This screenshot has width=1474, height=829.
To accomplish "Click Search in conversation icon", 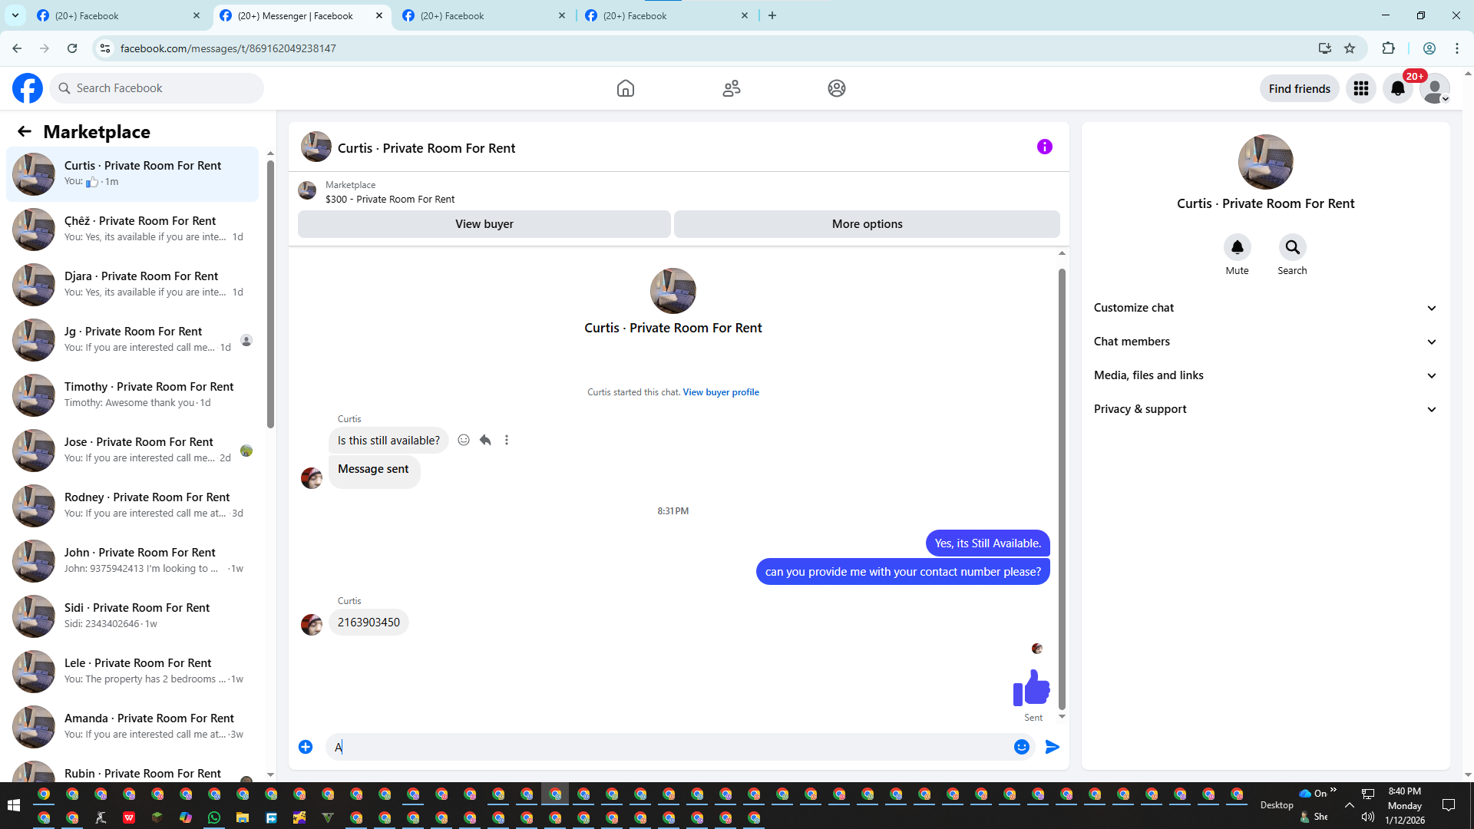I will [x=1292, y=247].
